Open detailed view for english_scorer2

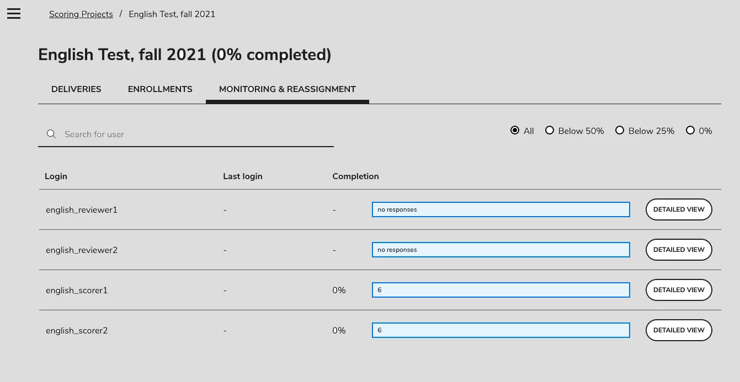click(x=679, y=330)
